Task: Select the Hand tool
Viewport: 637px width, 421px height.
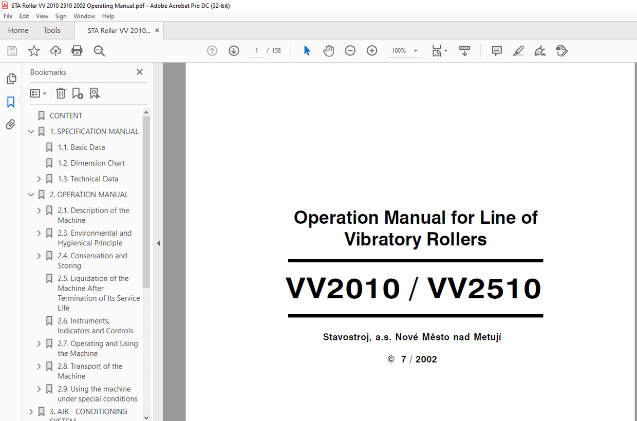Action: 328,50
